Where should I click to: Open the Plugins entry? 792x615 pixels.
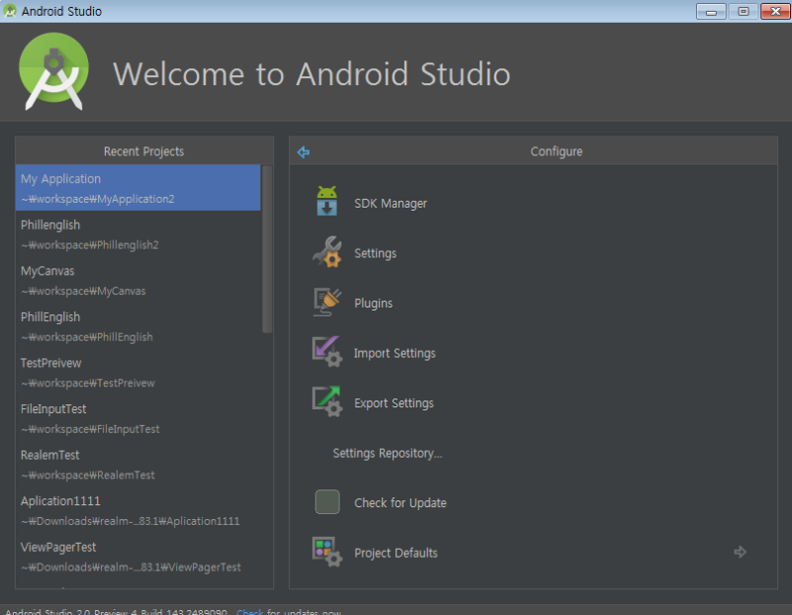(x=373, y=303)
